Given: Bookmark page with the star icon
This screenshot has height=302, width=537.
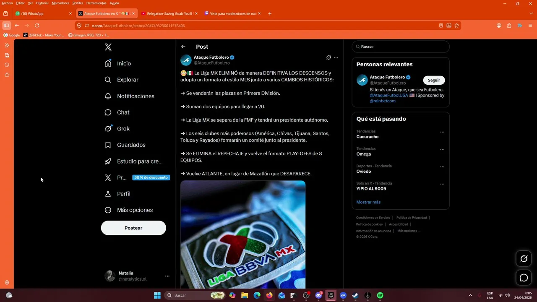Looking at the screenshot, I should [x=457, y=26].
